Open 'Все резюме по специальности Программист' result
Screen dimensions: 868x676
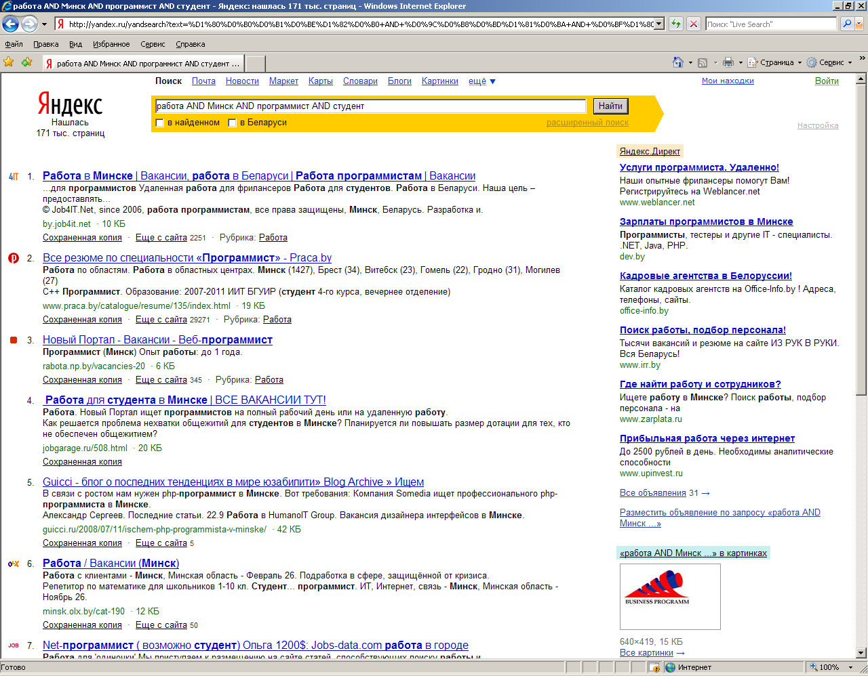coord(187,258)
